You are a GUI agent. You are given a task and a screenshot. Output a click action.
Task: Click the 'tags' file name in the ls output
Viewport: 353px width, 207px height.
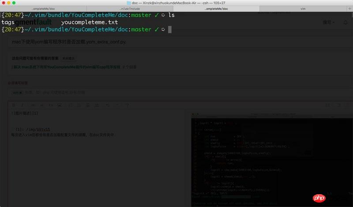8,23
